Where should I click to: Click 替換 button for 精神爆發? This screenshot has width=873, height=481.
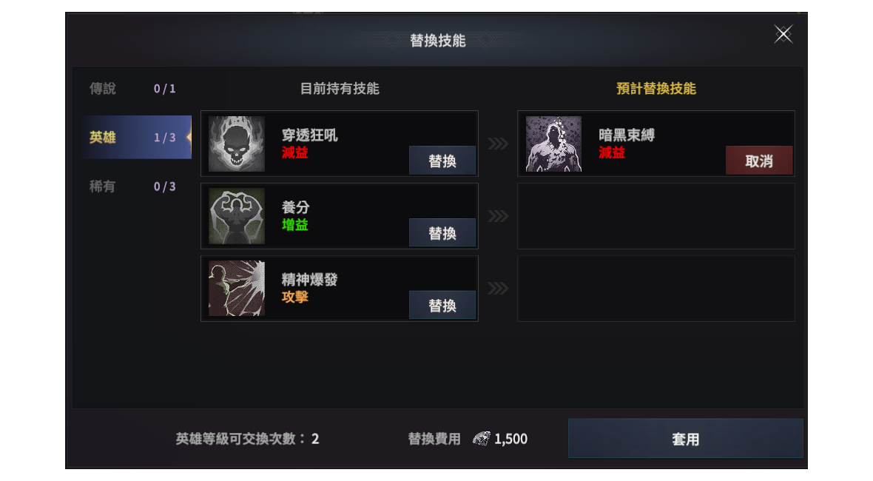(x=442, y=305)
